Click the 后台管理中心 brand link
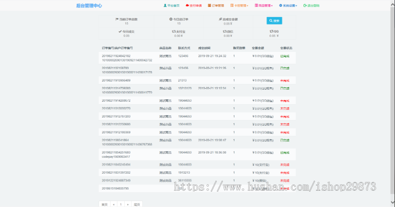The width and height of the screenshot is (395, 207). pos(89,6)
